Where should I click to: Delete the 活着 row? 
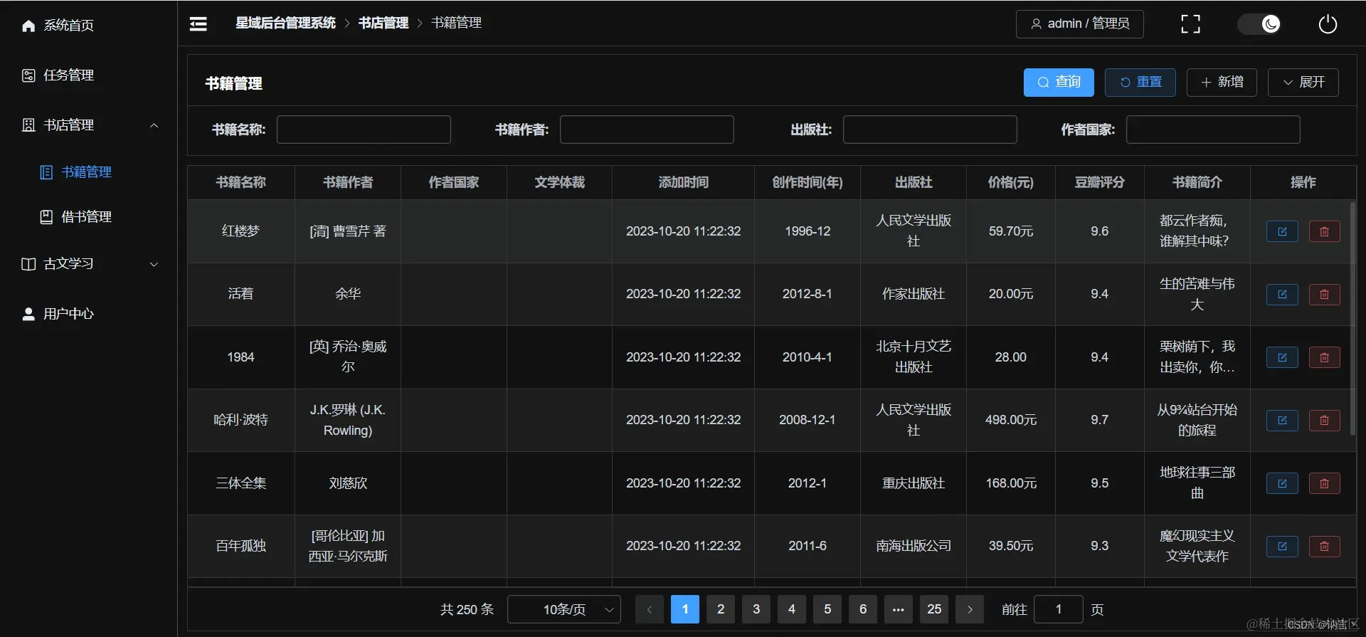tap(1324, 294)
